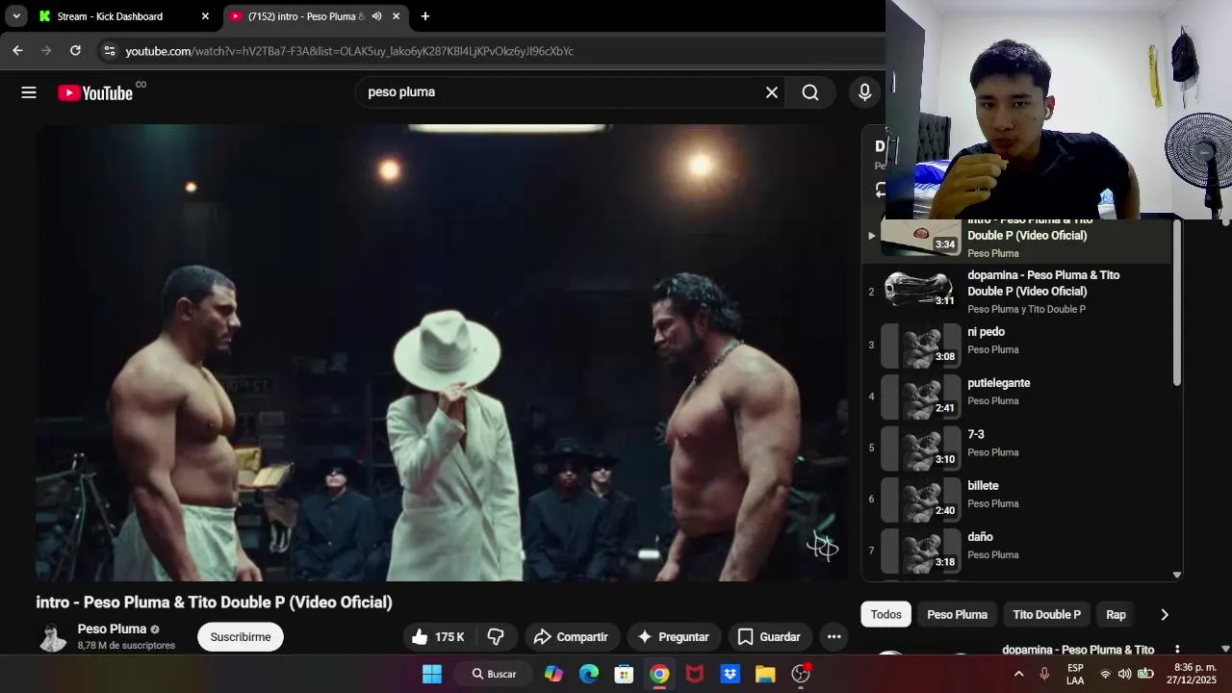Clear the search text with X
The height and width of the screenshot is (693, 1232).
click(x=772, y=92)
